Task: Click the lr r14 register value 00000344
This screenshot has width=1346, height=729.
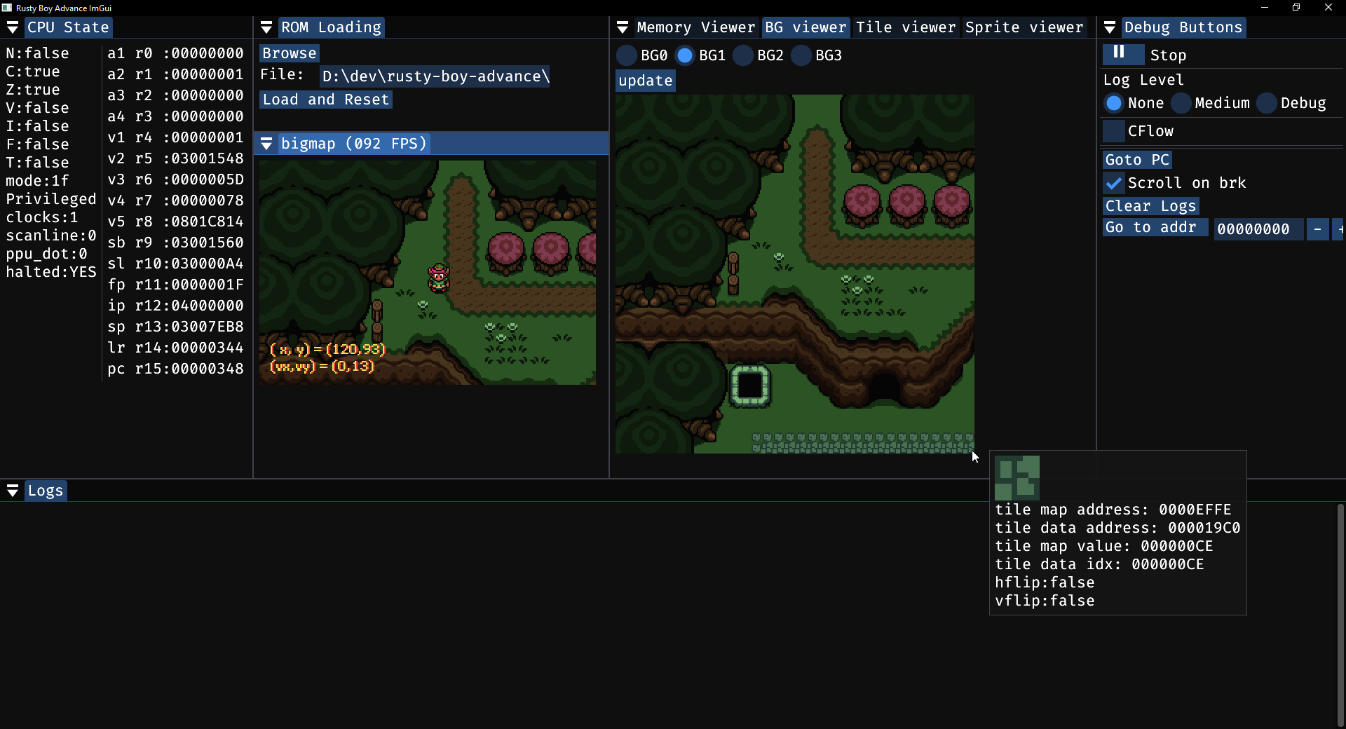Action: point(208,348)
